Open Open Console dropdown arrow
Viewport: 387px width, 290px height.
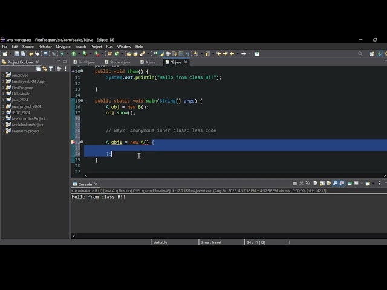pyautogui.click(x=374, y=184)
